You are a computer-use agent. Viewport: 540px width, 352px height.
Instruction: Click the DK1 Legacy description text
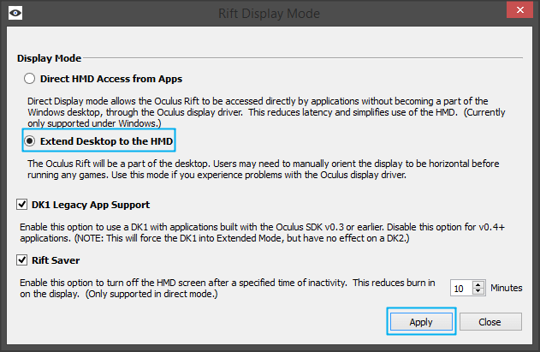point(262,232)
